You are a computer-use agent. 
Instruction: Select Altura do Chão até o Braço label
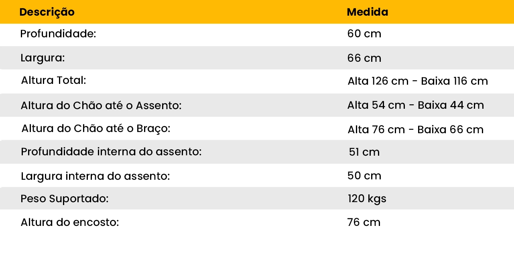click(96, 129)
